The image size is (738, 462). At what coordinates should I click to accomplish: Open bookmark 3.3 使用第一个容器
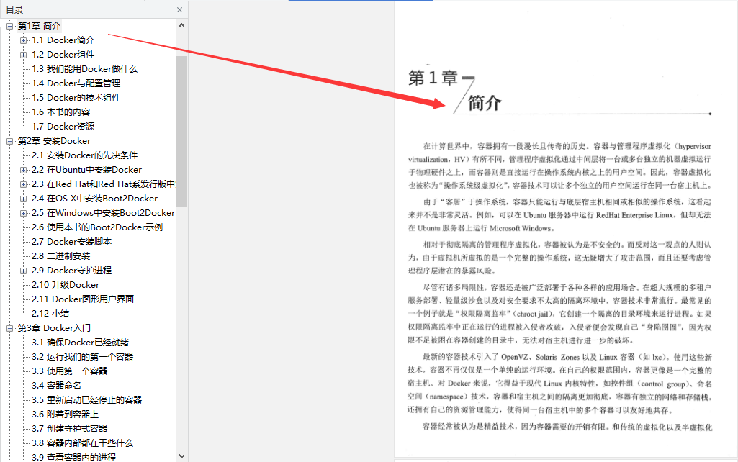[x=70, y=371]
